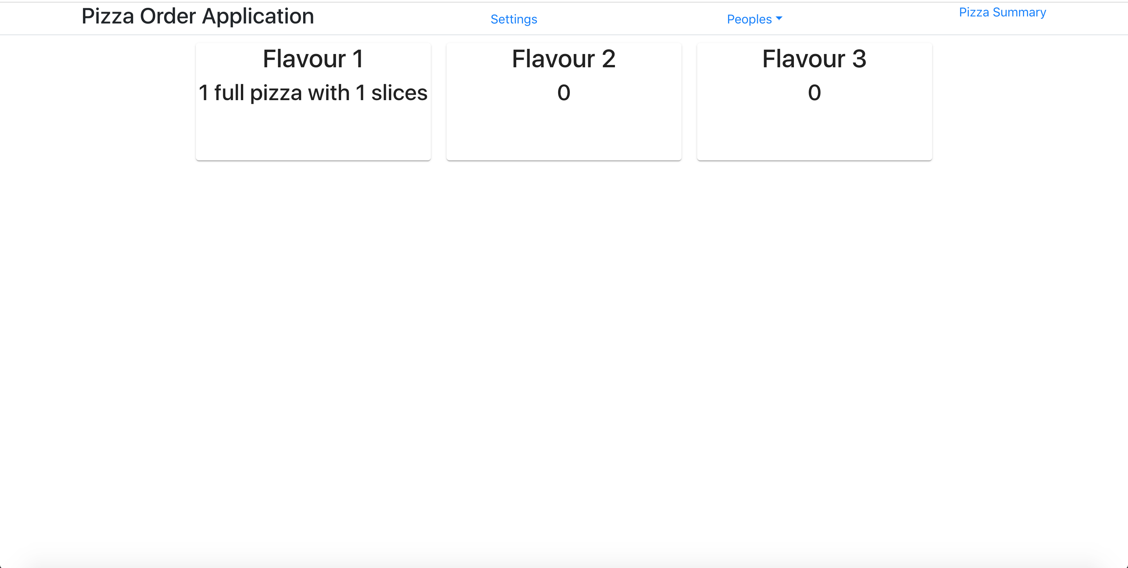The image size is (1128, 568).
Task: Select the Flavour 2 card
Action: (x=563, y=101)
